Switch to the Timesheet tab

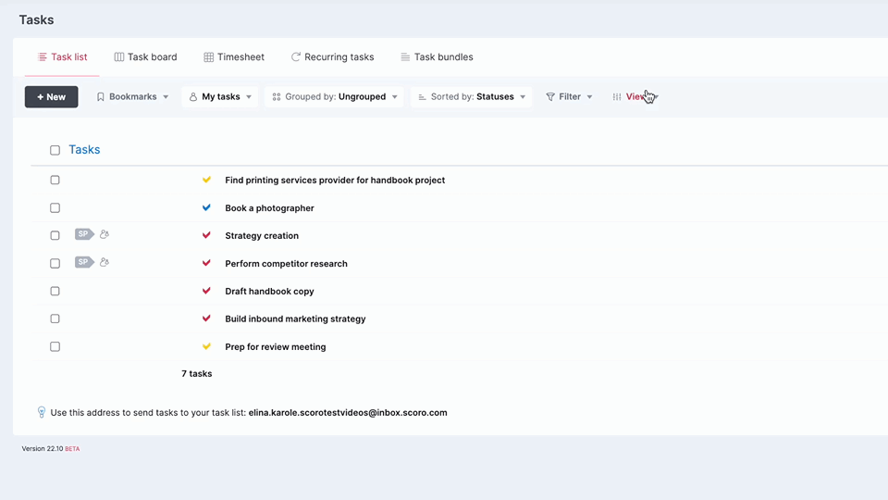(x=234, y=56)
